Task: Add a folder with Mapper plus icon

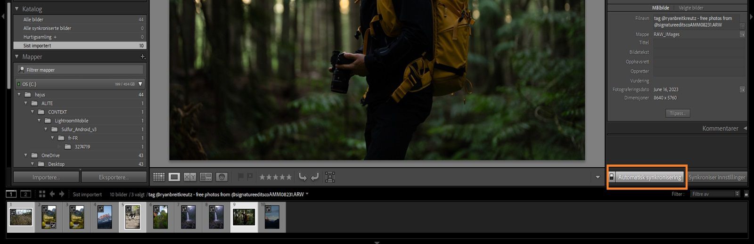Action: click(143, 57)
